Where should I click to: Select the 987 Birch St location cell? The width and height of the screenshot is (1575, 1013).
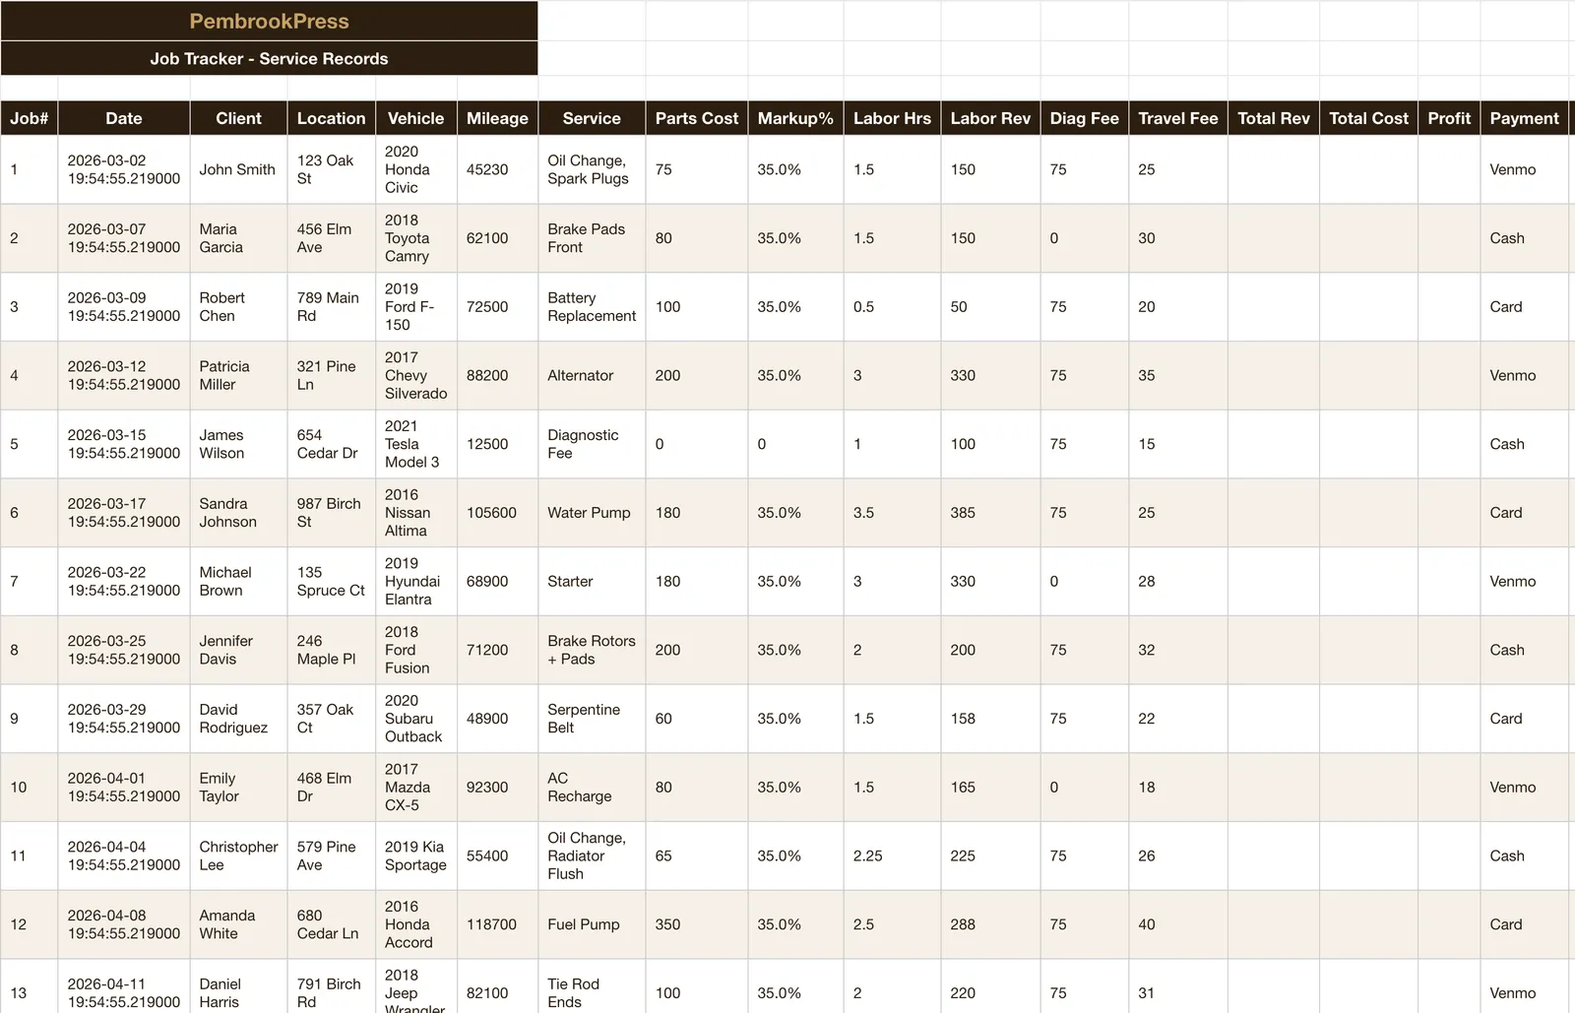(x=331, y=513)
